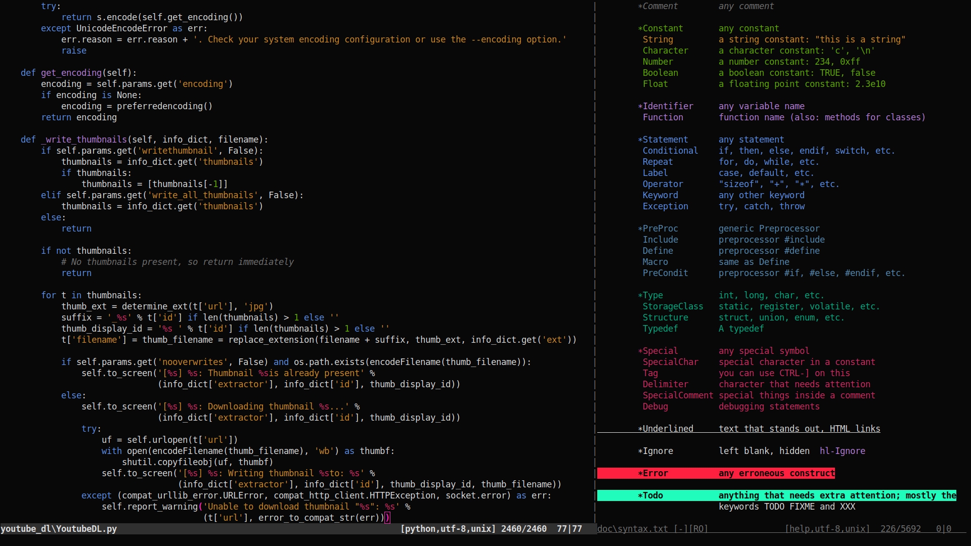Image resolution: width=971 pixels, height=546 pixels.
Task: Click the 'Debug' syntax group entry
Action: click(655, 406)
